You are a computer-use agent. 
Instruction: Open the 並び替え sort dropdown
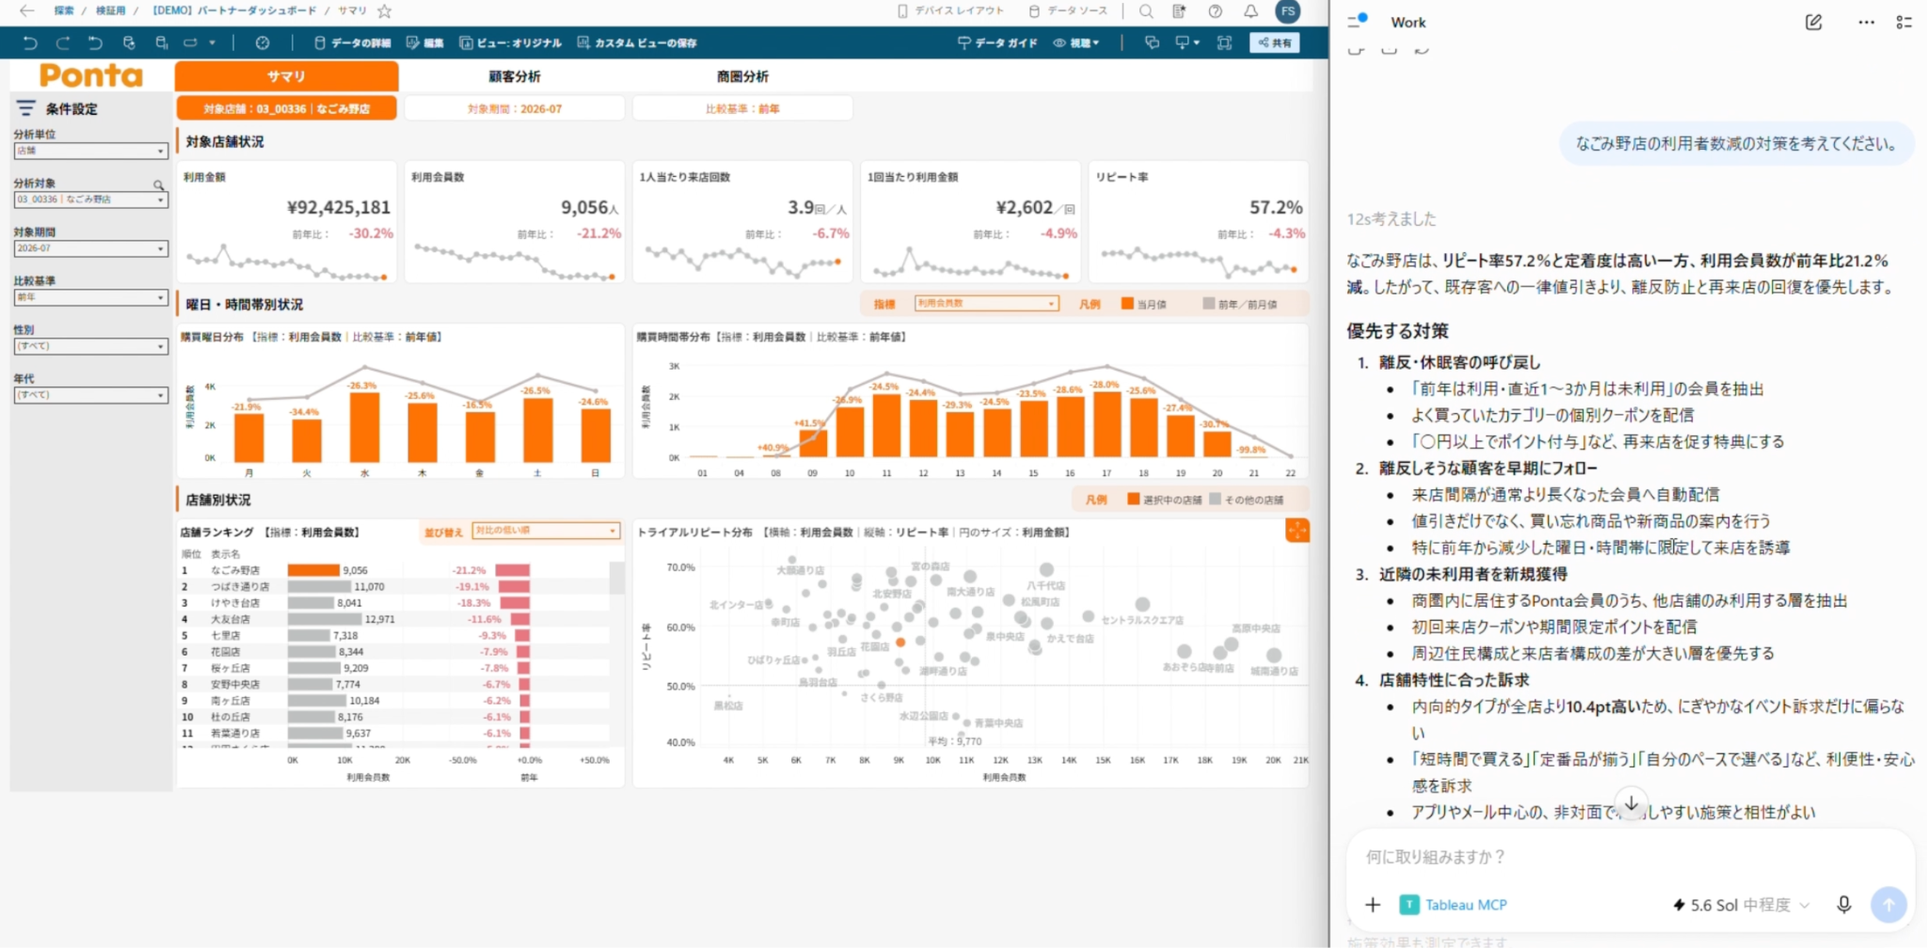pos(546,531)
